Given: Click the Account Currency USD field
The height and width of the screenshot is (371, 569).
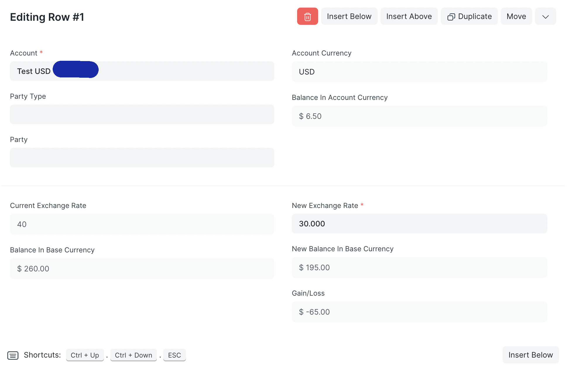Looking at the screenshot, I should tap(419, 72).
